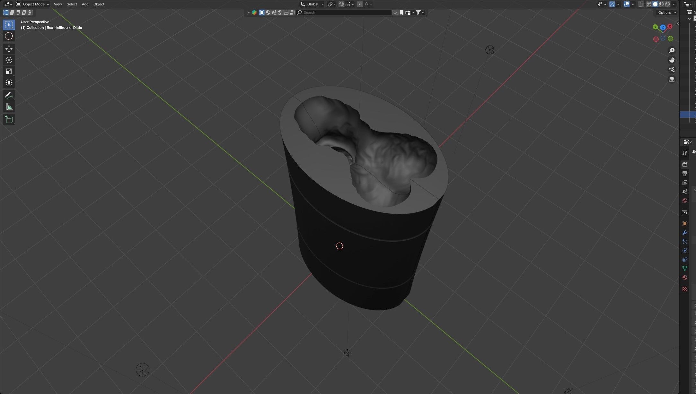
Task: Open the Global transform orientation dropdown
Action: coord(312,4)
